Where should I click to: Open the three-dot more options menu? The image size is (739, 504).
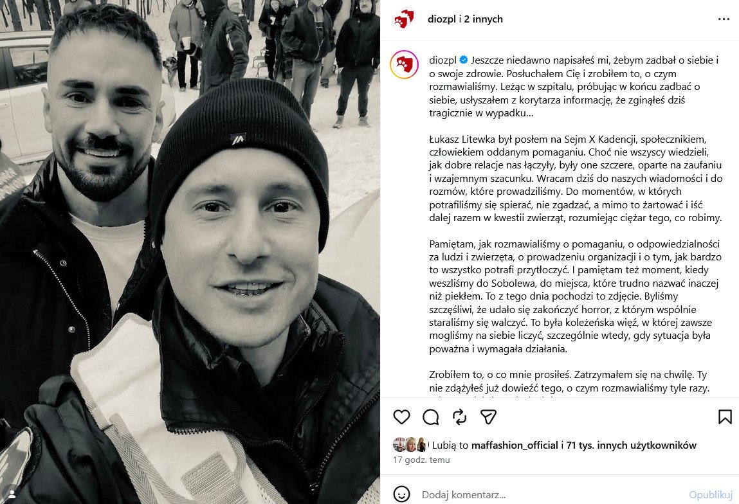(x=724, y=19)
